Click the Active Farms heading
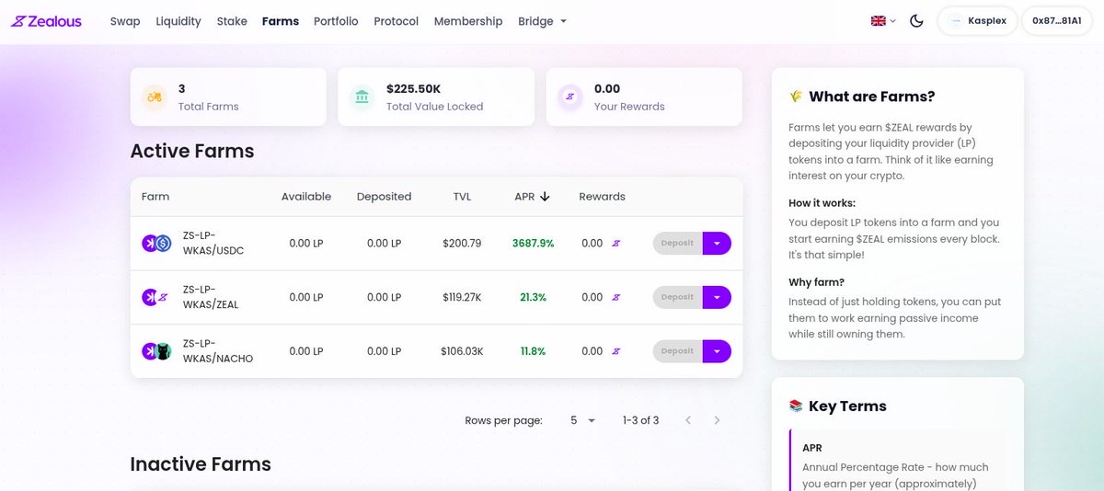Image resolution: width=1104 pixels, height=491 pixels. pyautogui.click(x=192, y=151)
